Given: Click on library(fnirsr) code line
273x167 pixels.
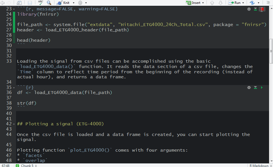Looking at the screenshot, I should click(38, 14).
